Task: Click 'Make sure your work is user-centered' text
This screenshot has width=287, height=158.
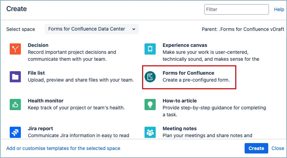Action: click(x=211, y=56)
